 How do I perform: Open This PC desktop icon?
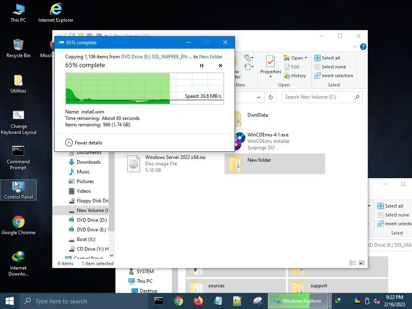pos(18,13)
